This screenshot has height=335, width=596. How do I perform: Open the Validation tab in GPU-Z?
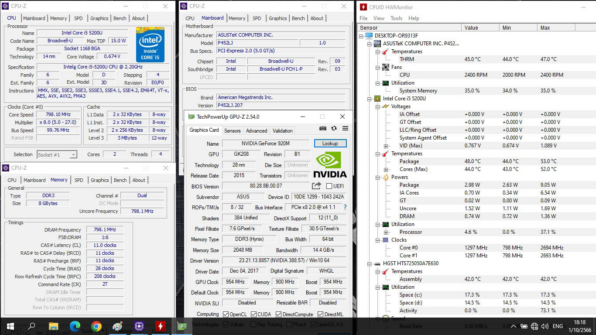[x=282, y=131]
